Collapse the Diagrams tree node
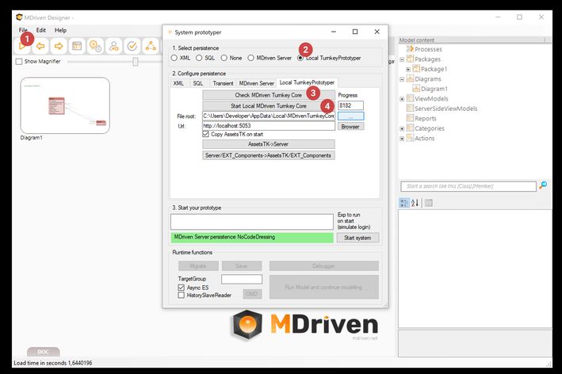This screenshot has width=562, height=374. (x=402, y=79)
